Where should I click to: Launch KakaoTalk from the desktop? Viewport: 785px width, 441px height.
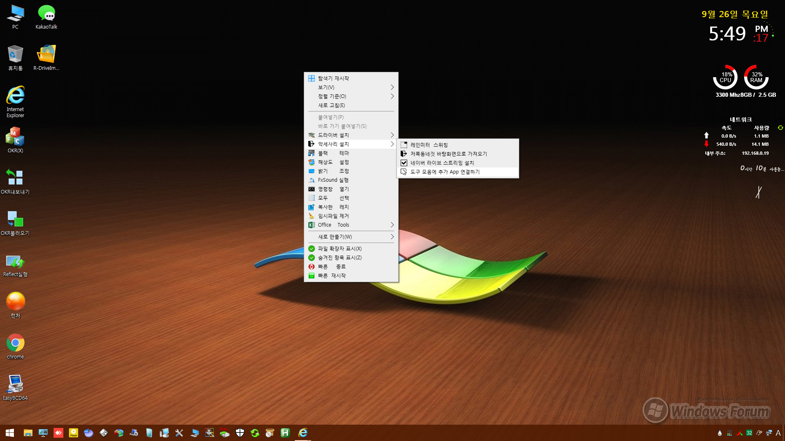pyautogui.click(x=46, y=17)
